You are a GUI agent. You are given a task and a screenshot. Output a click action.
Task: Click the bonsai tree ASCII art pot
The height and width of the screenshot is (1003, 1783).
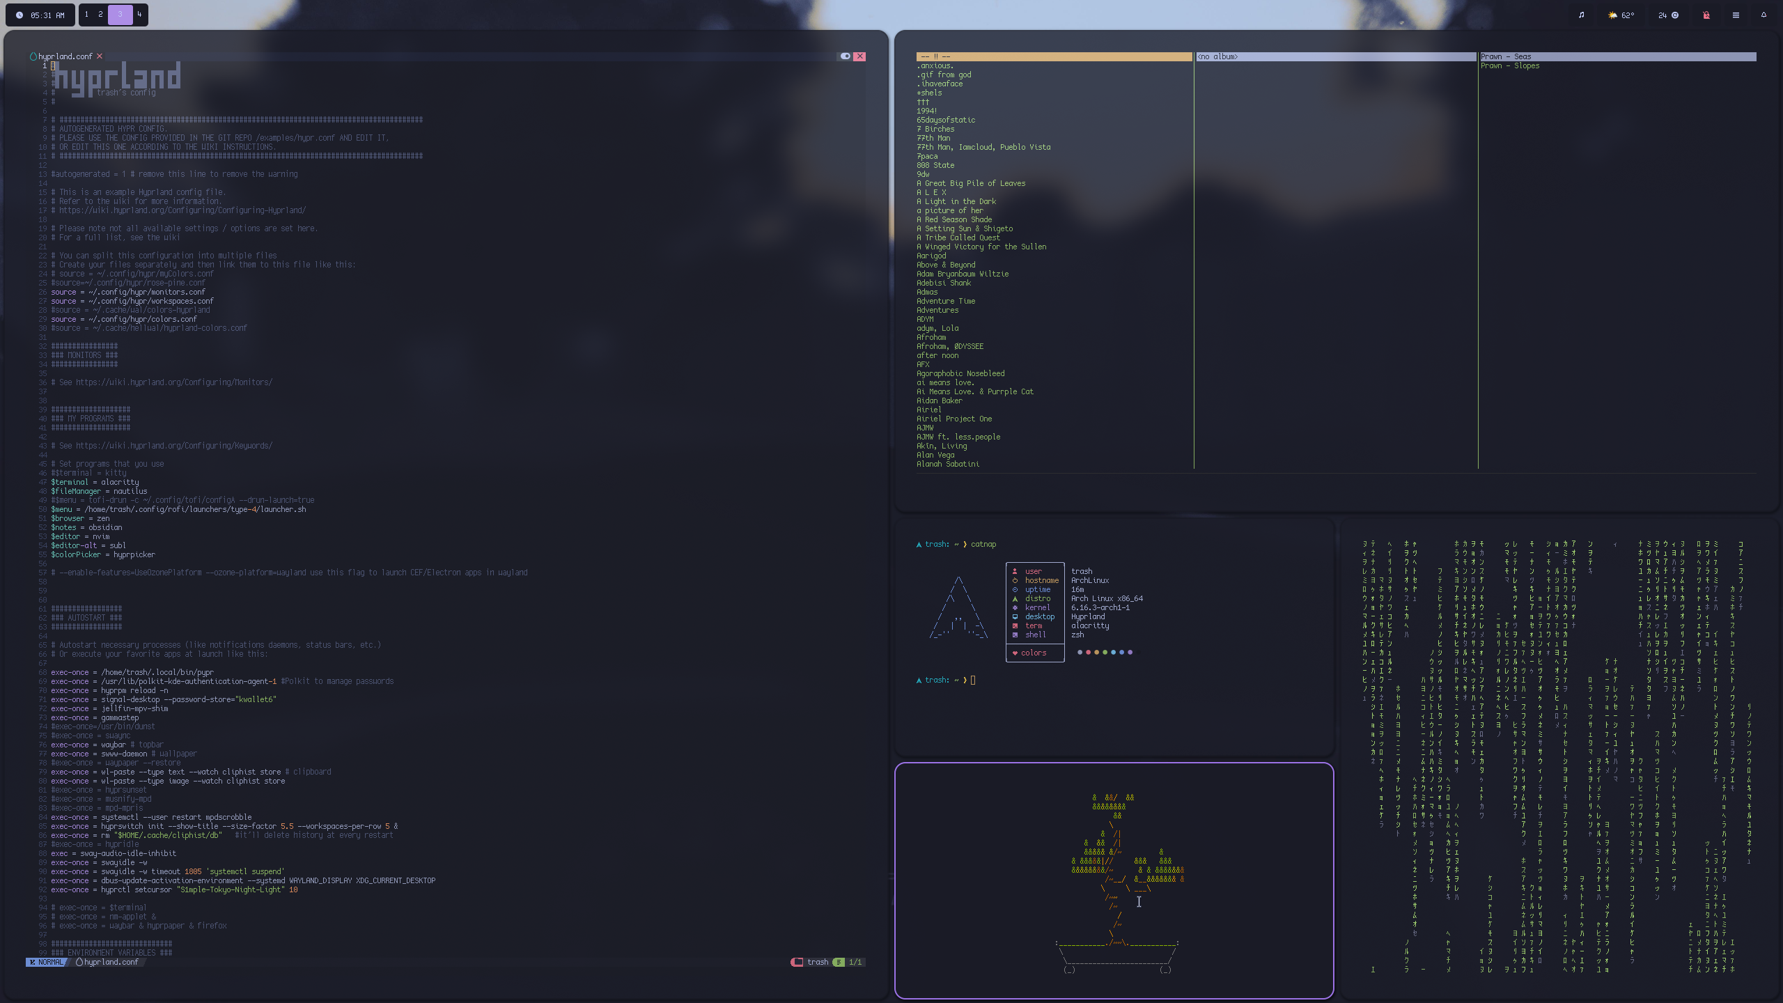pos(1117,957)
